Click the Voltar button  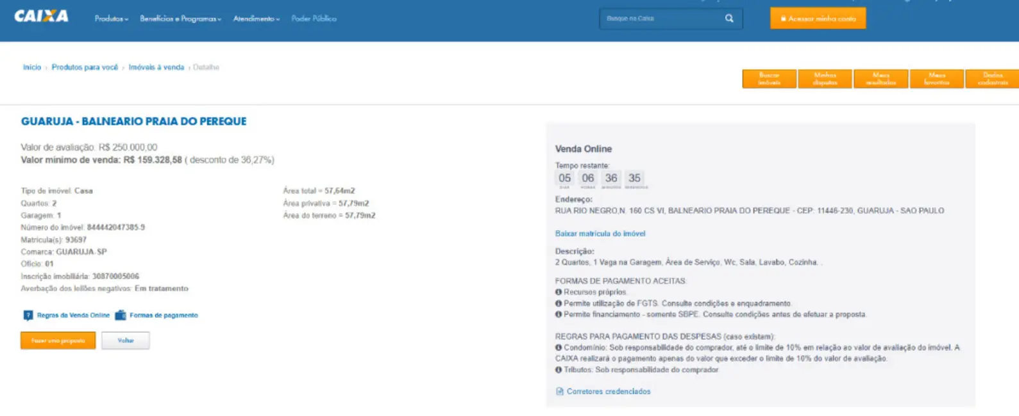126,340
